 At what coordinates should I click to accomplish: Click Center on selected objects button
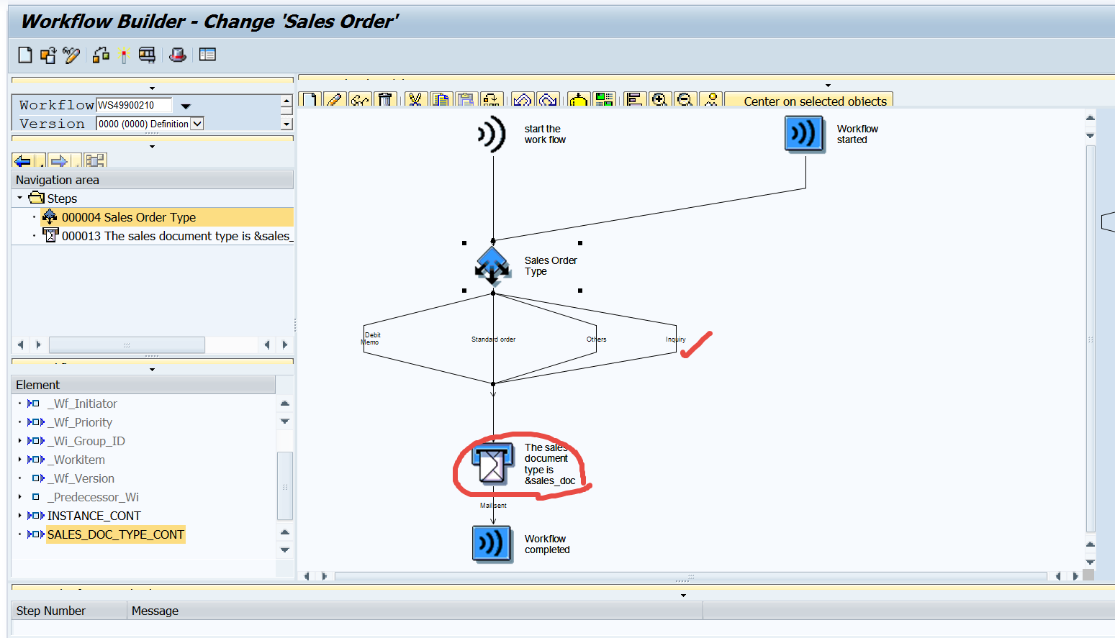809,100
